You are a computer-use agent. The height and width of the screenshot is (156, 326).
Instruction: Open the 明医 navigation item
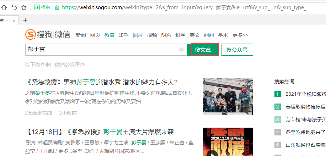tap(166, 35)
